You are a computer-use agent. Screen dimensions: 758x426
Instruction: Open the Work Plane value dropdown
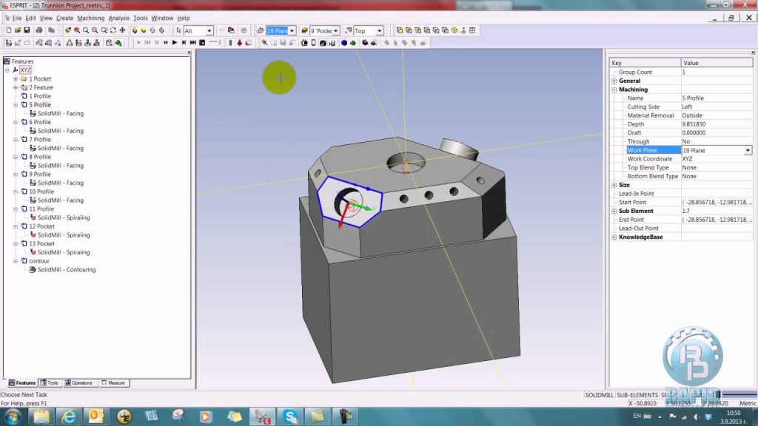(x=747, y=150)
